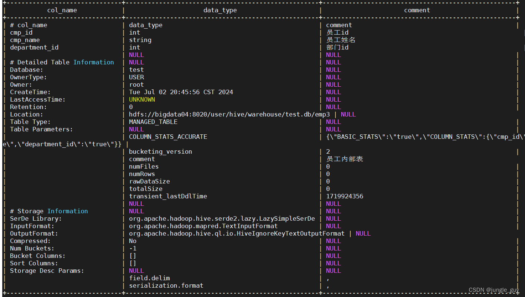Click the 'Table Parameters:' label
Screen dimensions: 525x297
42,130
